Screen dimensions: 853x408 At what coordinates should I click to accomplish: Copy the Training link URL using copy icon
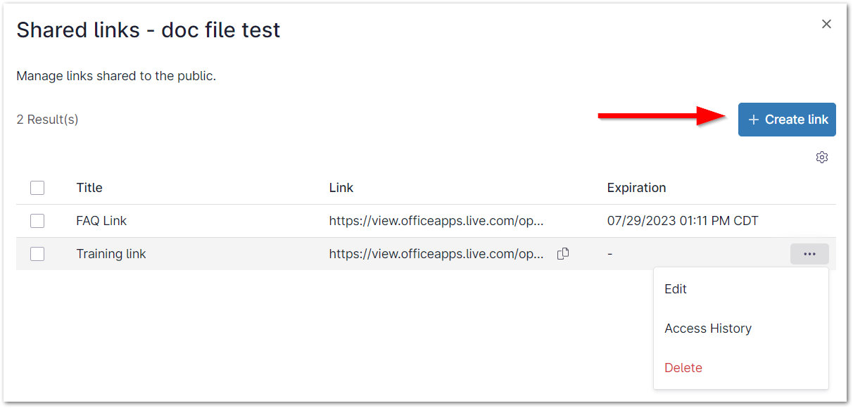[562, 253]
